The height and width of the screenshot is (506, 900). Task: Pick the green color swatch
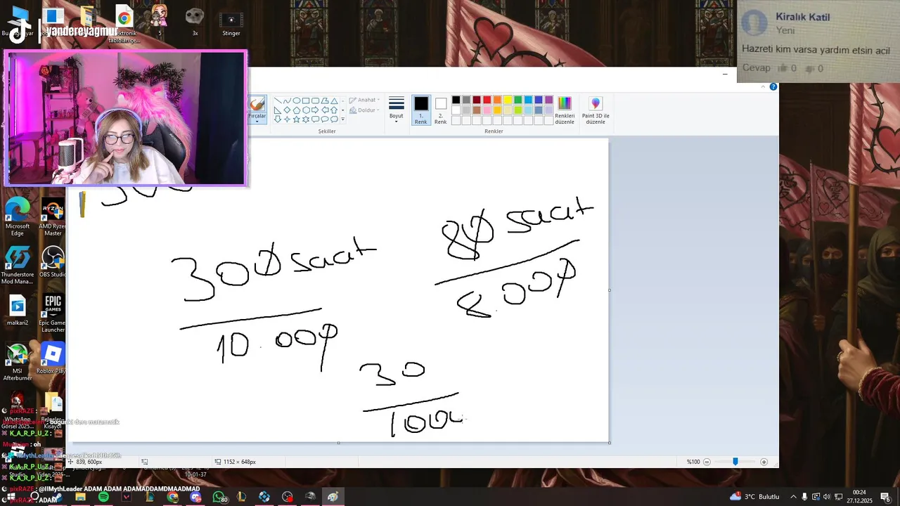point(517,100)
